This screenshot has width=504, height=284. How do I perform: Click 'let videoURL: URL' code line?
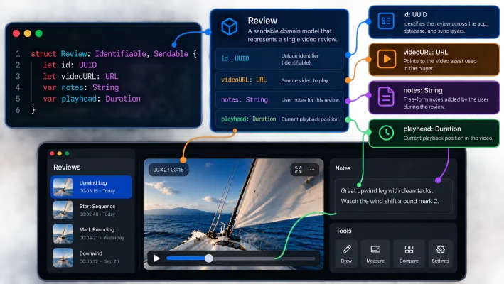(x=80, y=77)
